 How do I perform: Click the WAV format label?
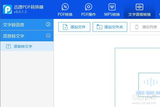(x=150, y=93)
